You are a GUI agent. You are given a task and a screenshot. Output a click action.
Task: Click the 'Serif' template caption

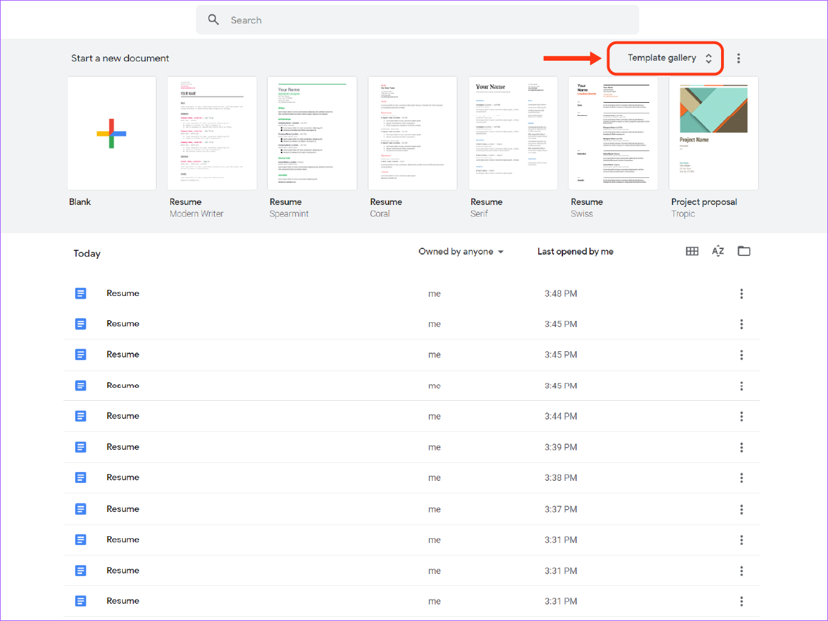480,214
